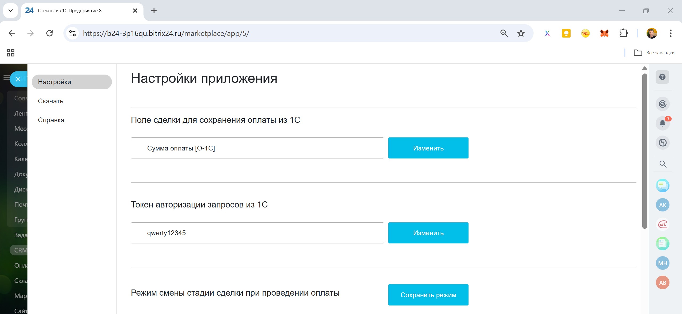Screen dimensions: 682x314
Task: Open the help question mark icon
Action: (662, 77)
